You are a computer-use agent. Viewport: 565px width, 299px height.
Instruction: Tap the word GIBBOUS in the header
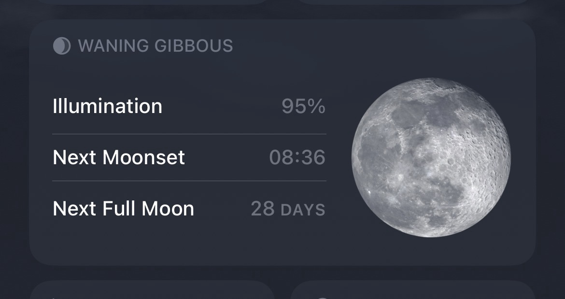194,46
